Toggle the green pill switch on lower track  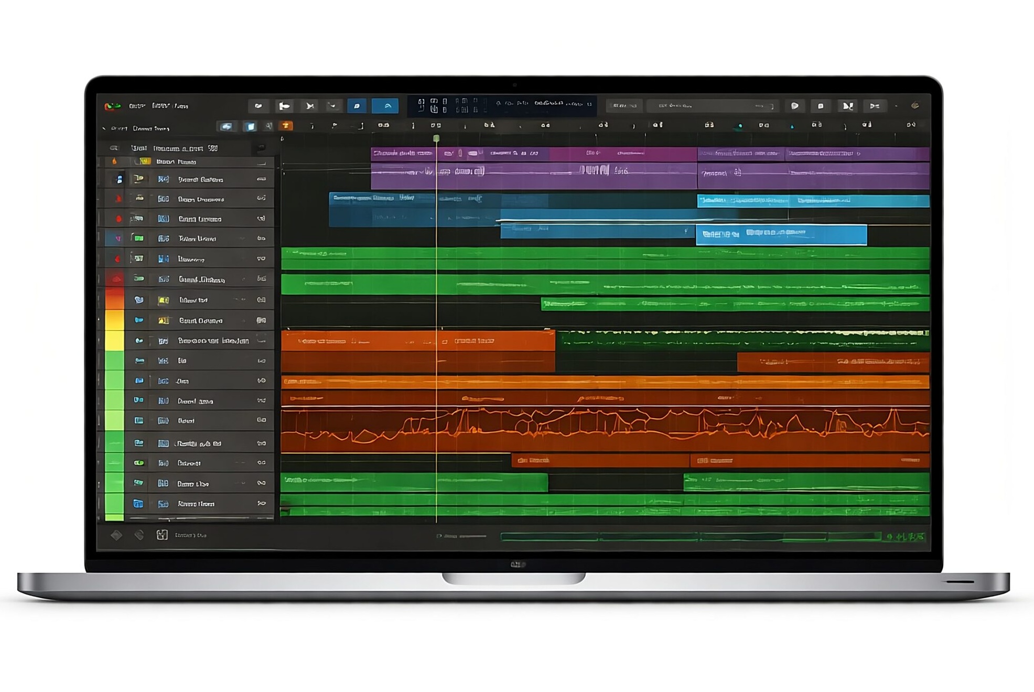coord(139,463)
